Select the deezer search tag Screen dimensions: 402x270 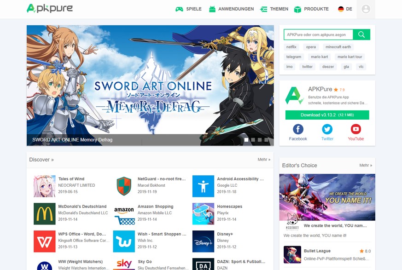point(328,67)
